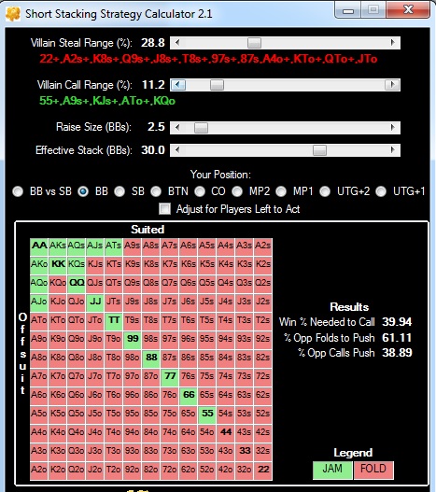The image size is (436, 492).
Task: Click the Opp Folds to Push value 61.11
Action: (x=397, y=338)
